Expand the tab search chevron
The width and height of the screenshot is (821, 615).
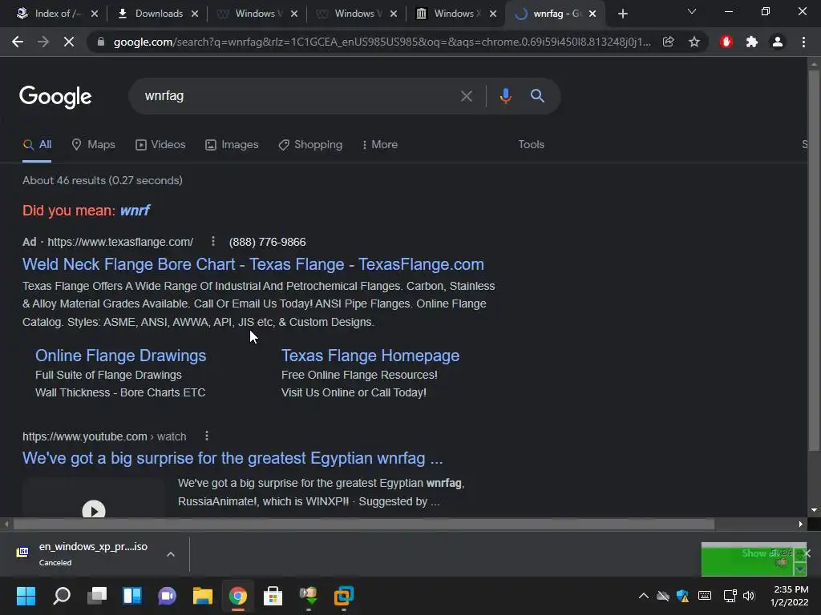[692, 11]
